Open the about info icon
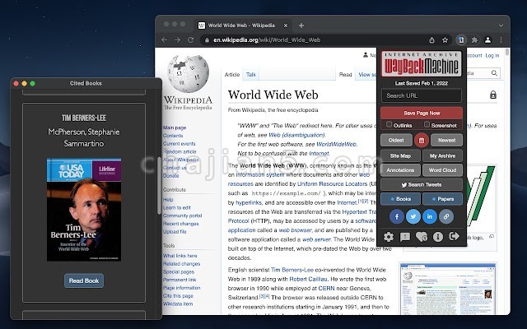 point(438,237)
